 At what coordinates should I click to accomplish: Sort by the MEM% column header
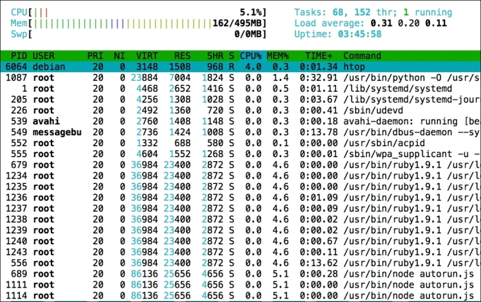tap(278, 56)
